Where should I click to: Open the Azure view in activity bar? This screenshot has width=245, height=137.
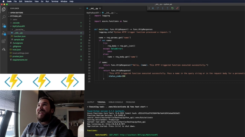[4, 49]
